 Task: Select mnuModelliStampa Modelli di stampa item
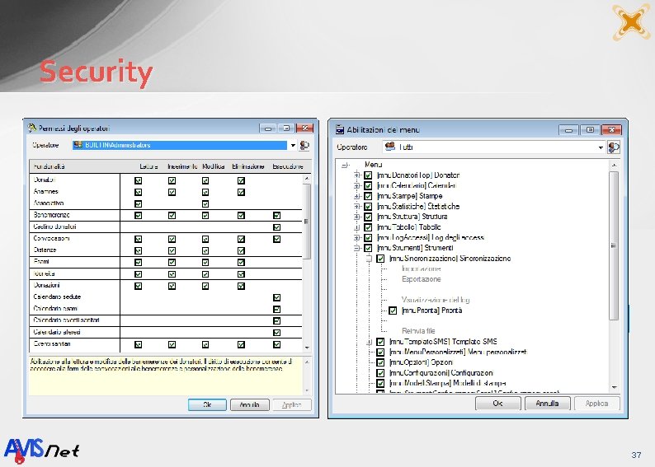pos(448,383)
